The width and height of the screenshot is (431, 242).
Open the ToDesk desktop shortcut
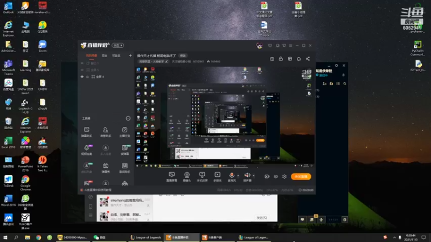(x=8, y=181)
